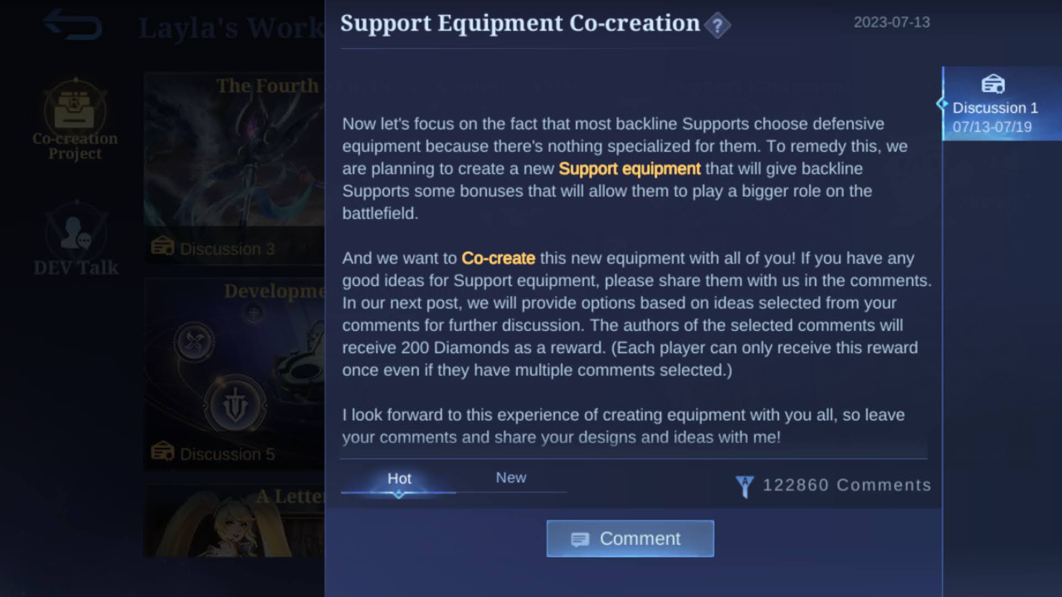Click the highlighted Co-create text
The image size is (1062, 597).
[498, 258]
